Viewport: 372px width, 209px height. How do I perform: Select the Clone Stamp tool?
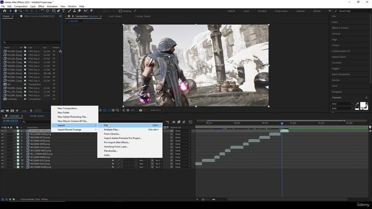coord(74,11)
